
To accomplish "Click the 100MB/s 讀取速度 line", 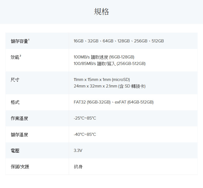I will (x=104, y=57).
